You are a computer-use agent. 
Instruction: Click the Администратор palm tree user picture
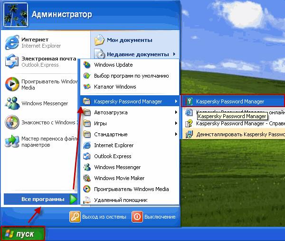pos(16,15)
